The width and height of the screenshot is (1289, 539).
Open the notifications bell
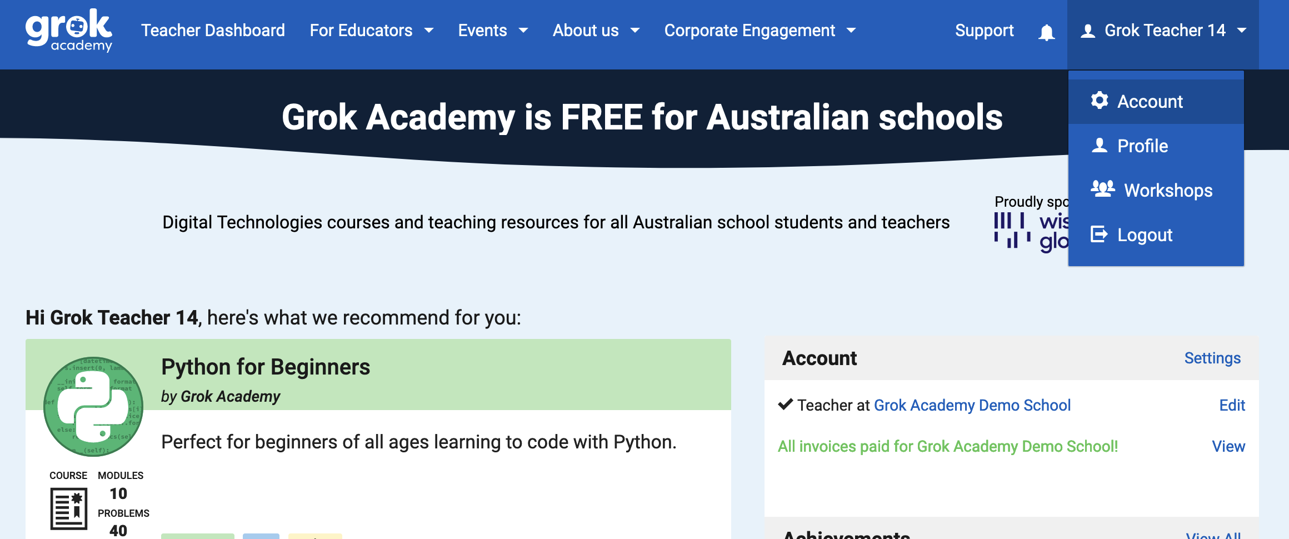coord(1046,32)
